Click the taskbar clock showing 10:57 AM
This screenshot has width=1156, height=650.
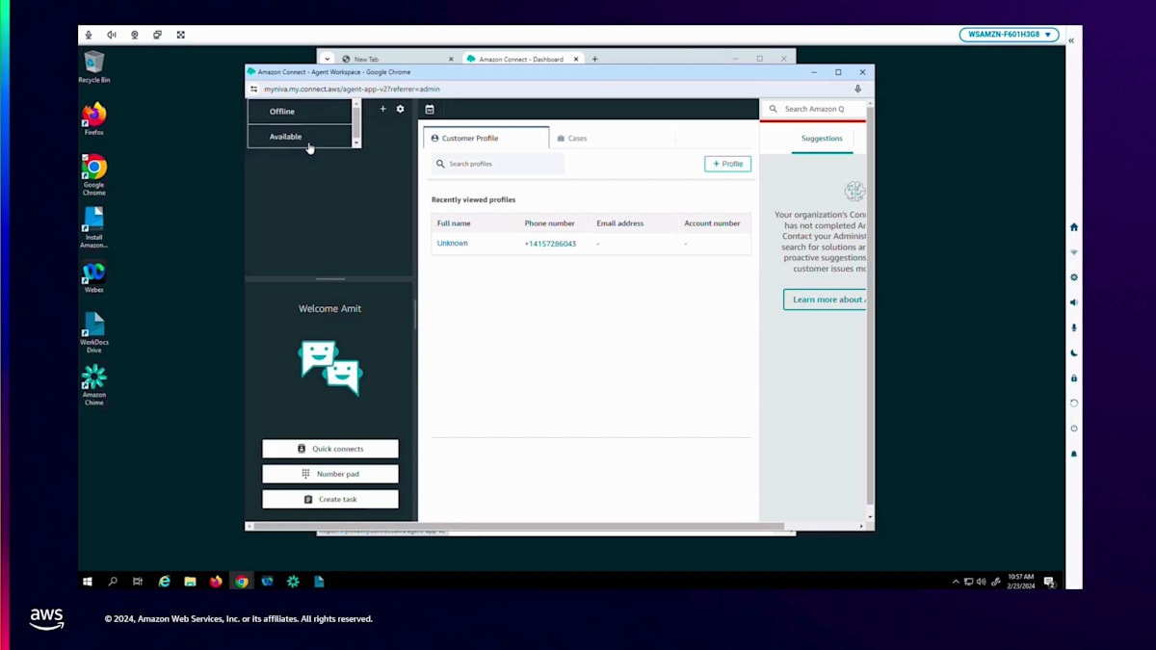1020,582
